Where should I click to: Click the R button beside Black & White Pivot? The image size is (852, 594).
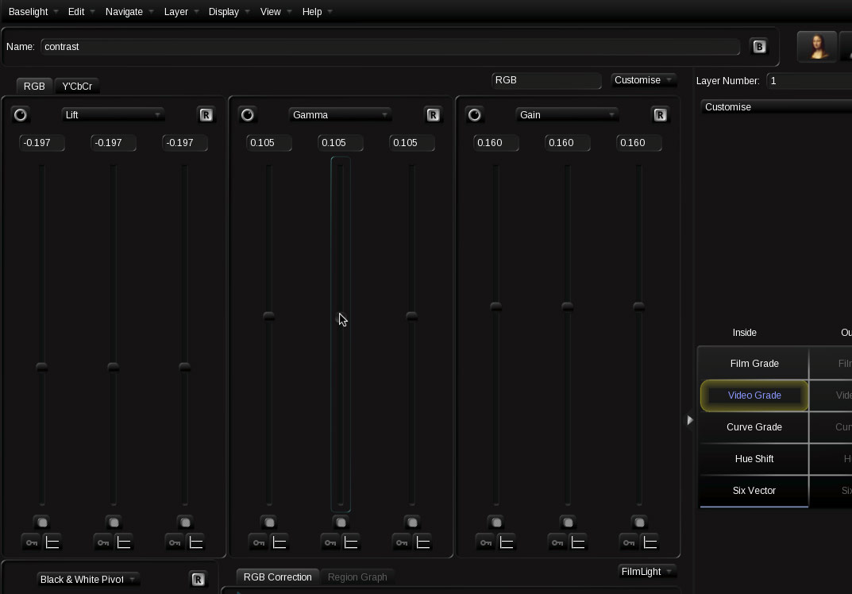coord(199,580)
